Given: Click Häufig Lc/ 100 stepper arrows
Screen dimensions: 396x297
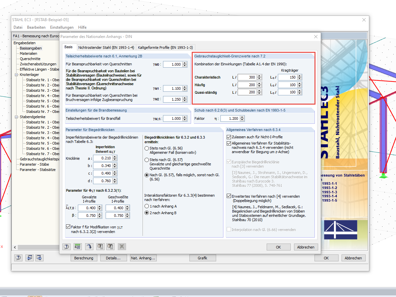Looking at the screenshot, I should [x=299, y=85].
